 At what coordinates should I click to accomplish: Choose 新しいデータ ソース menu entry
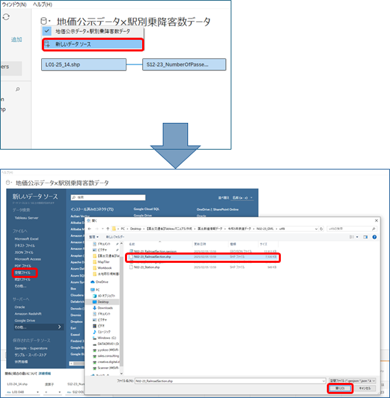coord(93,45)
